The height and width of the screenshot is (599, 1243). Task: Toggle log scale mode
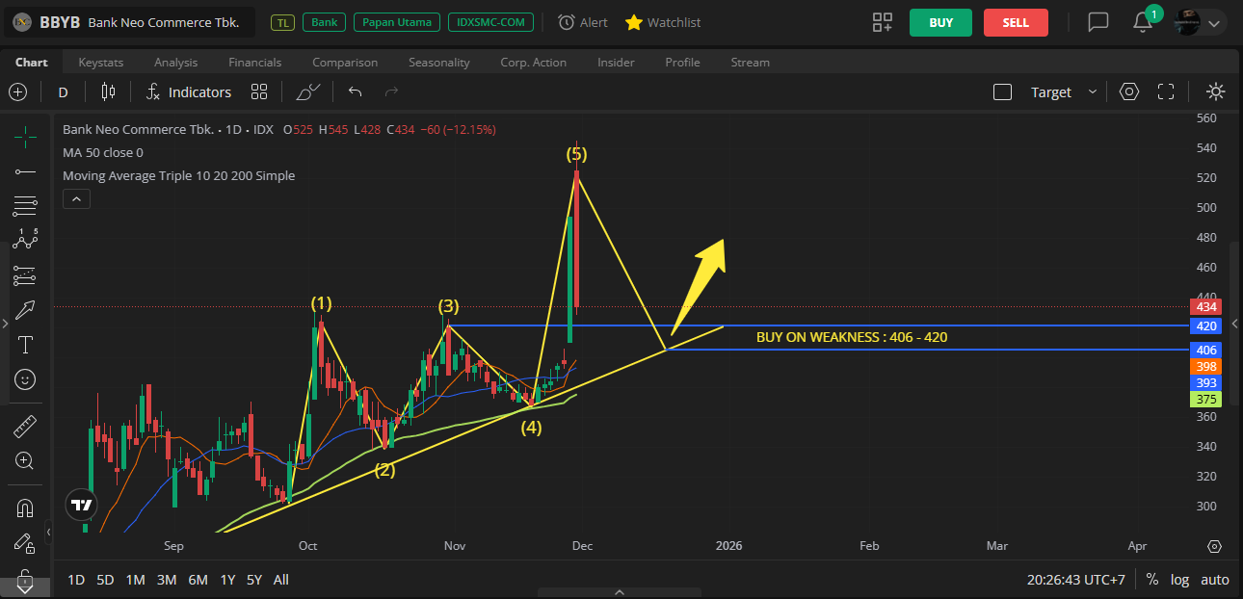click(x=1179, y=580)
